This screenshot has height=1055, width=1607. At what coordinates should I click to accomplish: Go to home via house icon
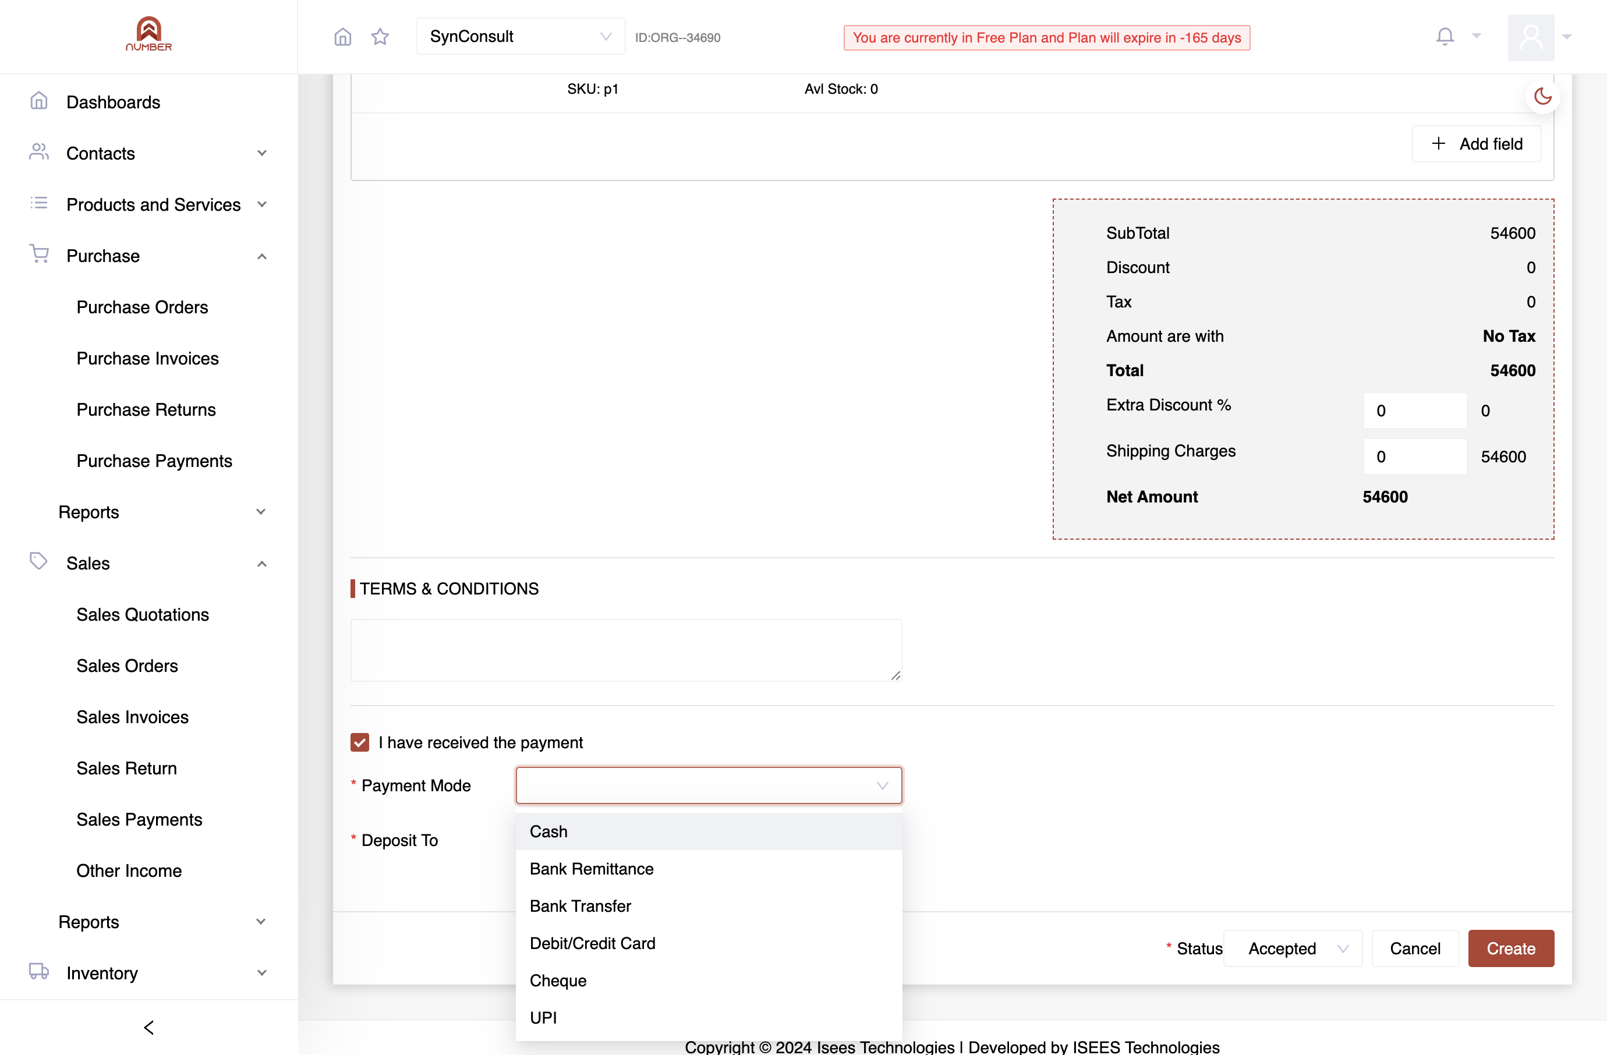tap(343, 37)
